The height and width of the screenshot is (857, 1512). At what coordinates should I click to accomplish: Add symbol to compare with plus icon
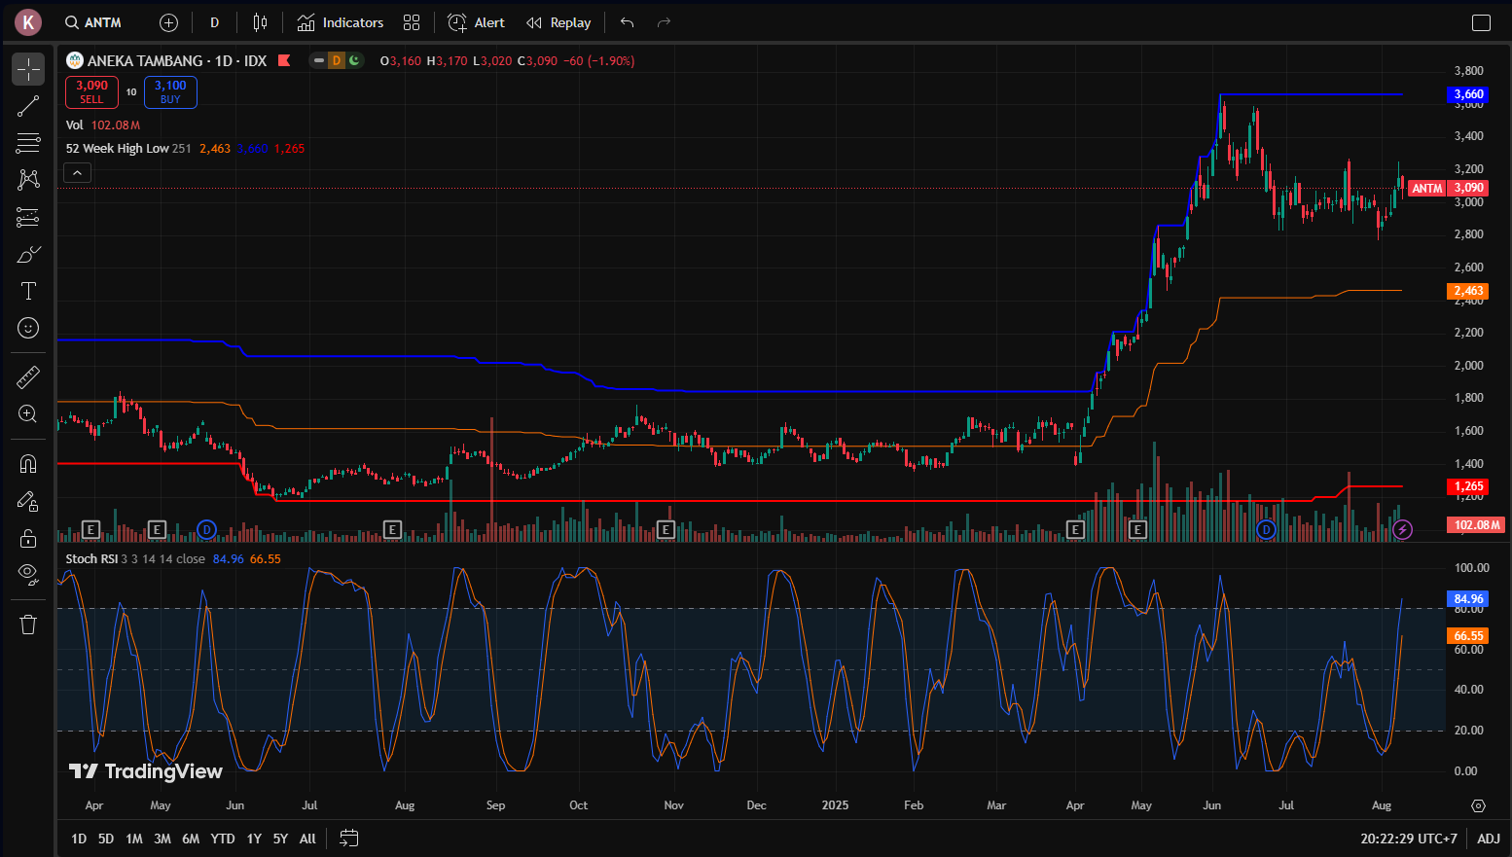click(168, 22)
